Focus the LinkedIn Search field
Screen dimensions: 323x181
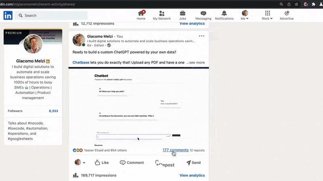tap(51, 15)
